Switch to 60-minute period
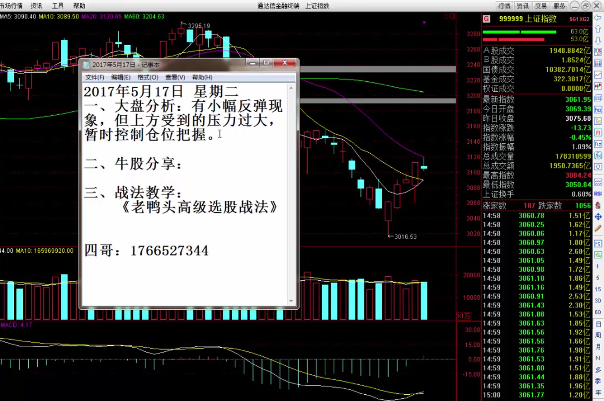The image size is (604, 401). [598, 312]
